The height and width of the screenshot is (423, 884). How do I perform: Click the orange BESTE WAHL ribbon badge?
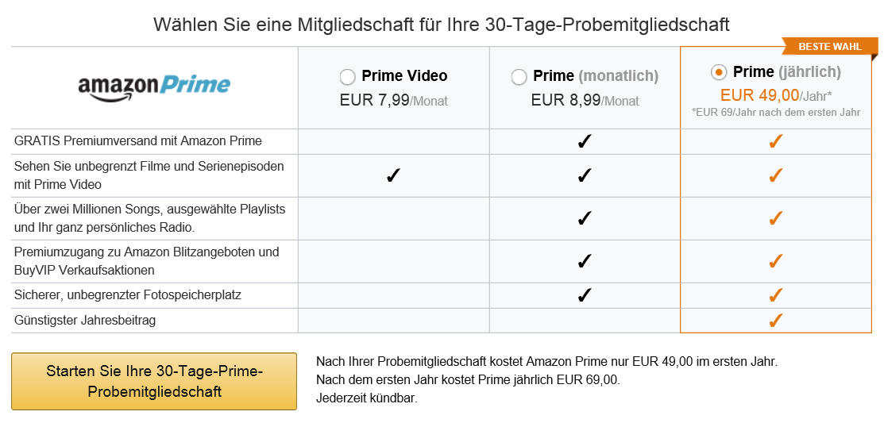(x=830, y=47)
